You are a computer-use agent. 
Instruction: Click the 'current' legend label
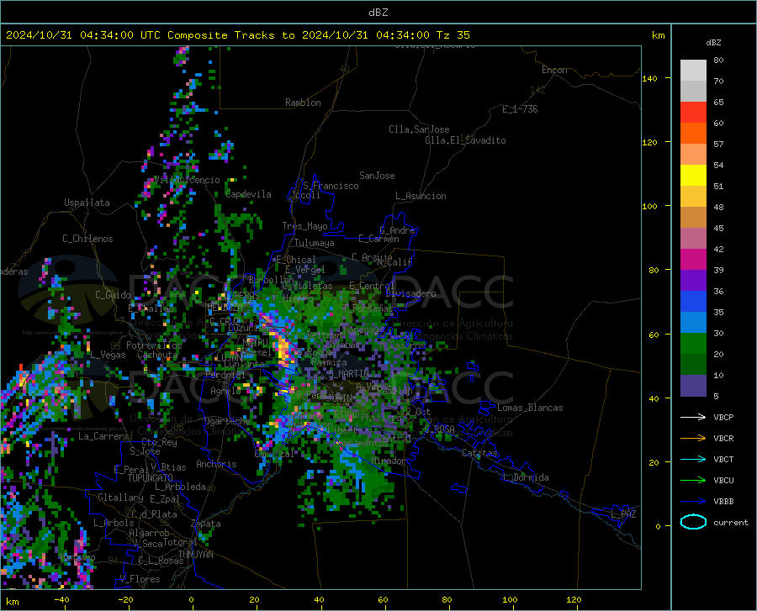point(731,522)
